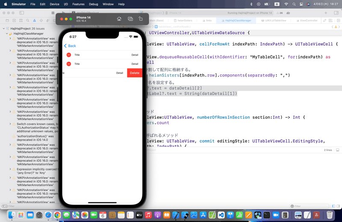Stop the running Xcode build

click(x=53, y=13)
